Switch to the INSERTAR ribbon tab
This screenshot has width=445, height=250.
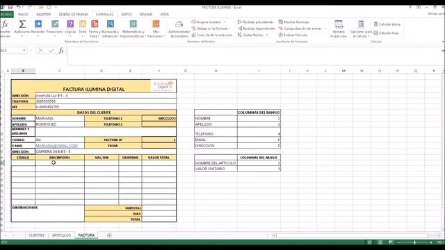tap(43, 14)
